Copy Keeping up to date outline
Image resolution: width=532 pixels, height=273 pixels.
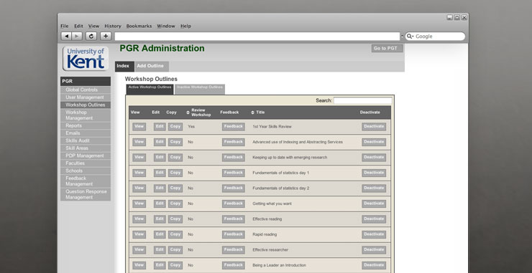175,158
